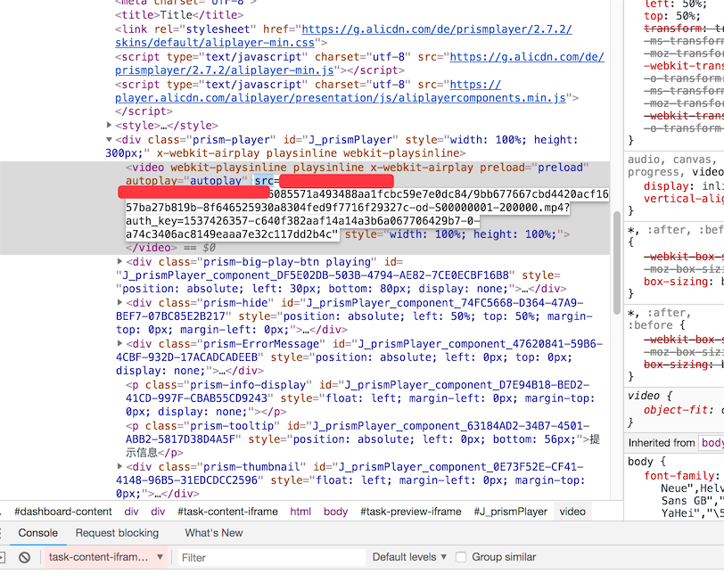Screen dimensions: 724x574
Task: Click the vertical-align property in styles
Action: tap(683, 199)
